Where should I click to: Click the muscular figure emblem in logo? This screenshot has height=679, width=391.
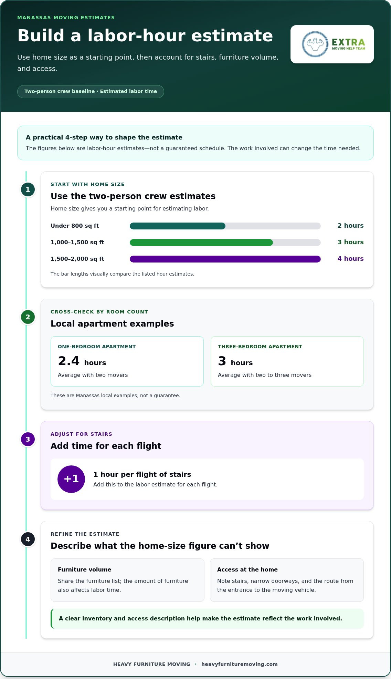click(315, 44)
